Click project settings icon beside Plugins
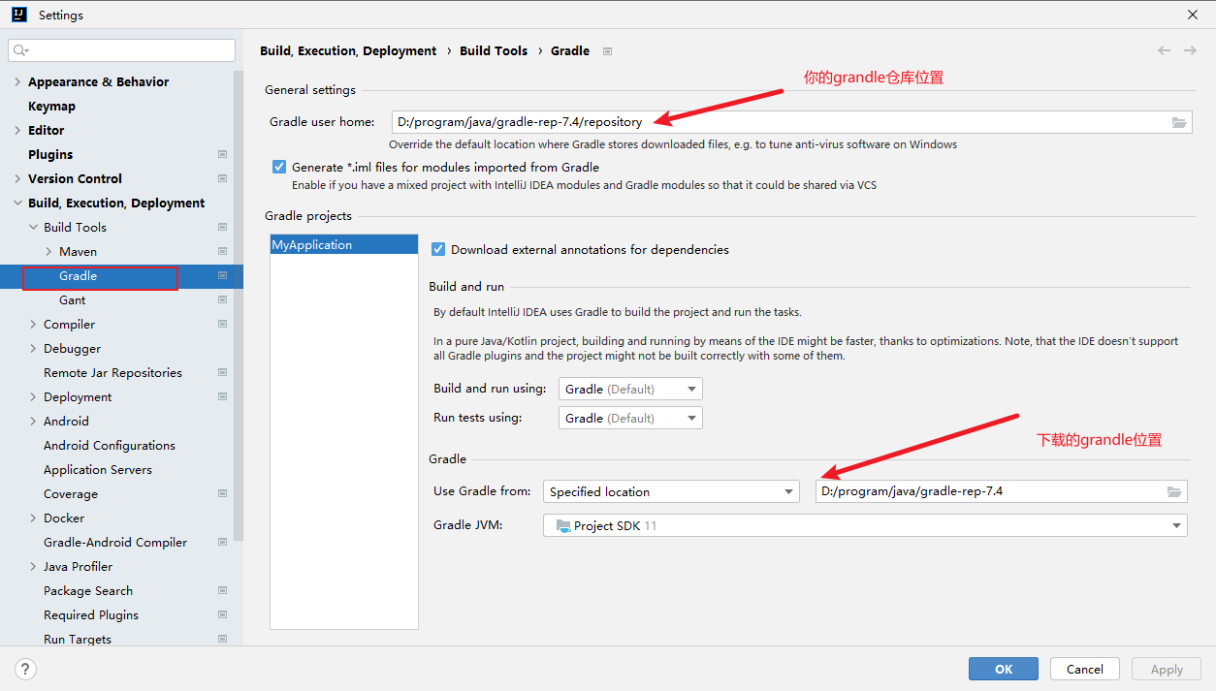The width and height of the screenshot is (1216, 691). [x=222, y=154]
